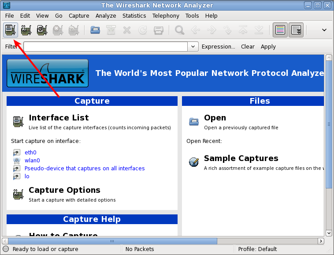Click the stop running capture toolbar icon
Image resolution: width=334 pixels, height=255 pixels.
click(x=58, y=30)
